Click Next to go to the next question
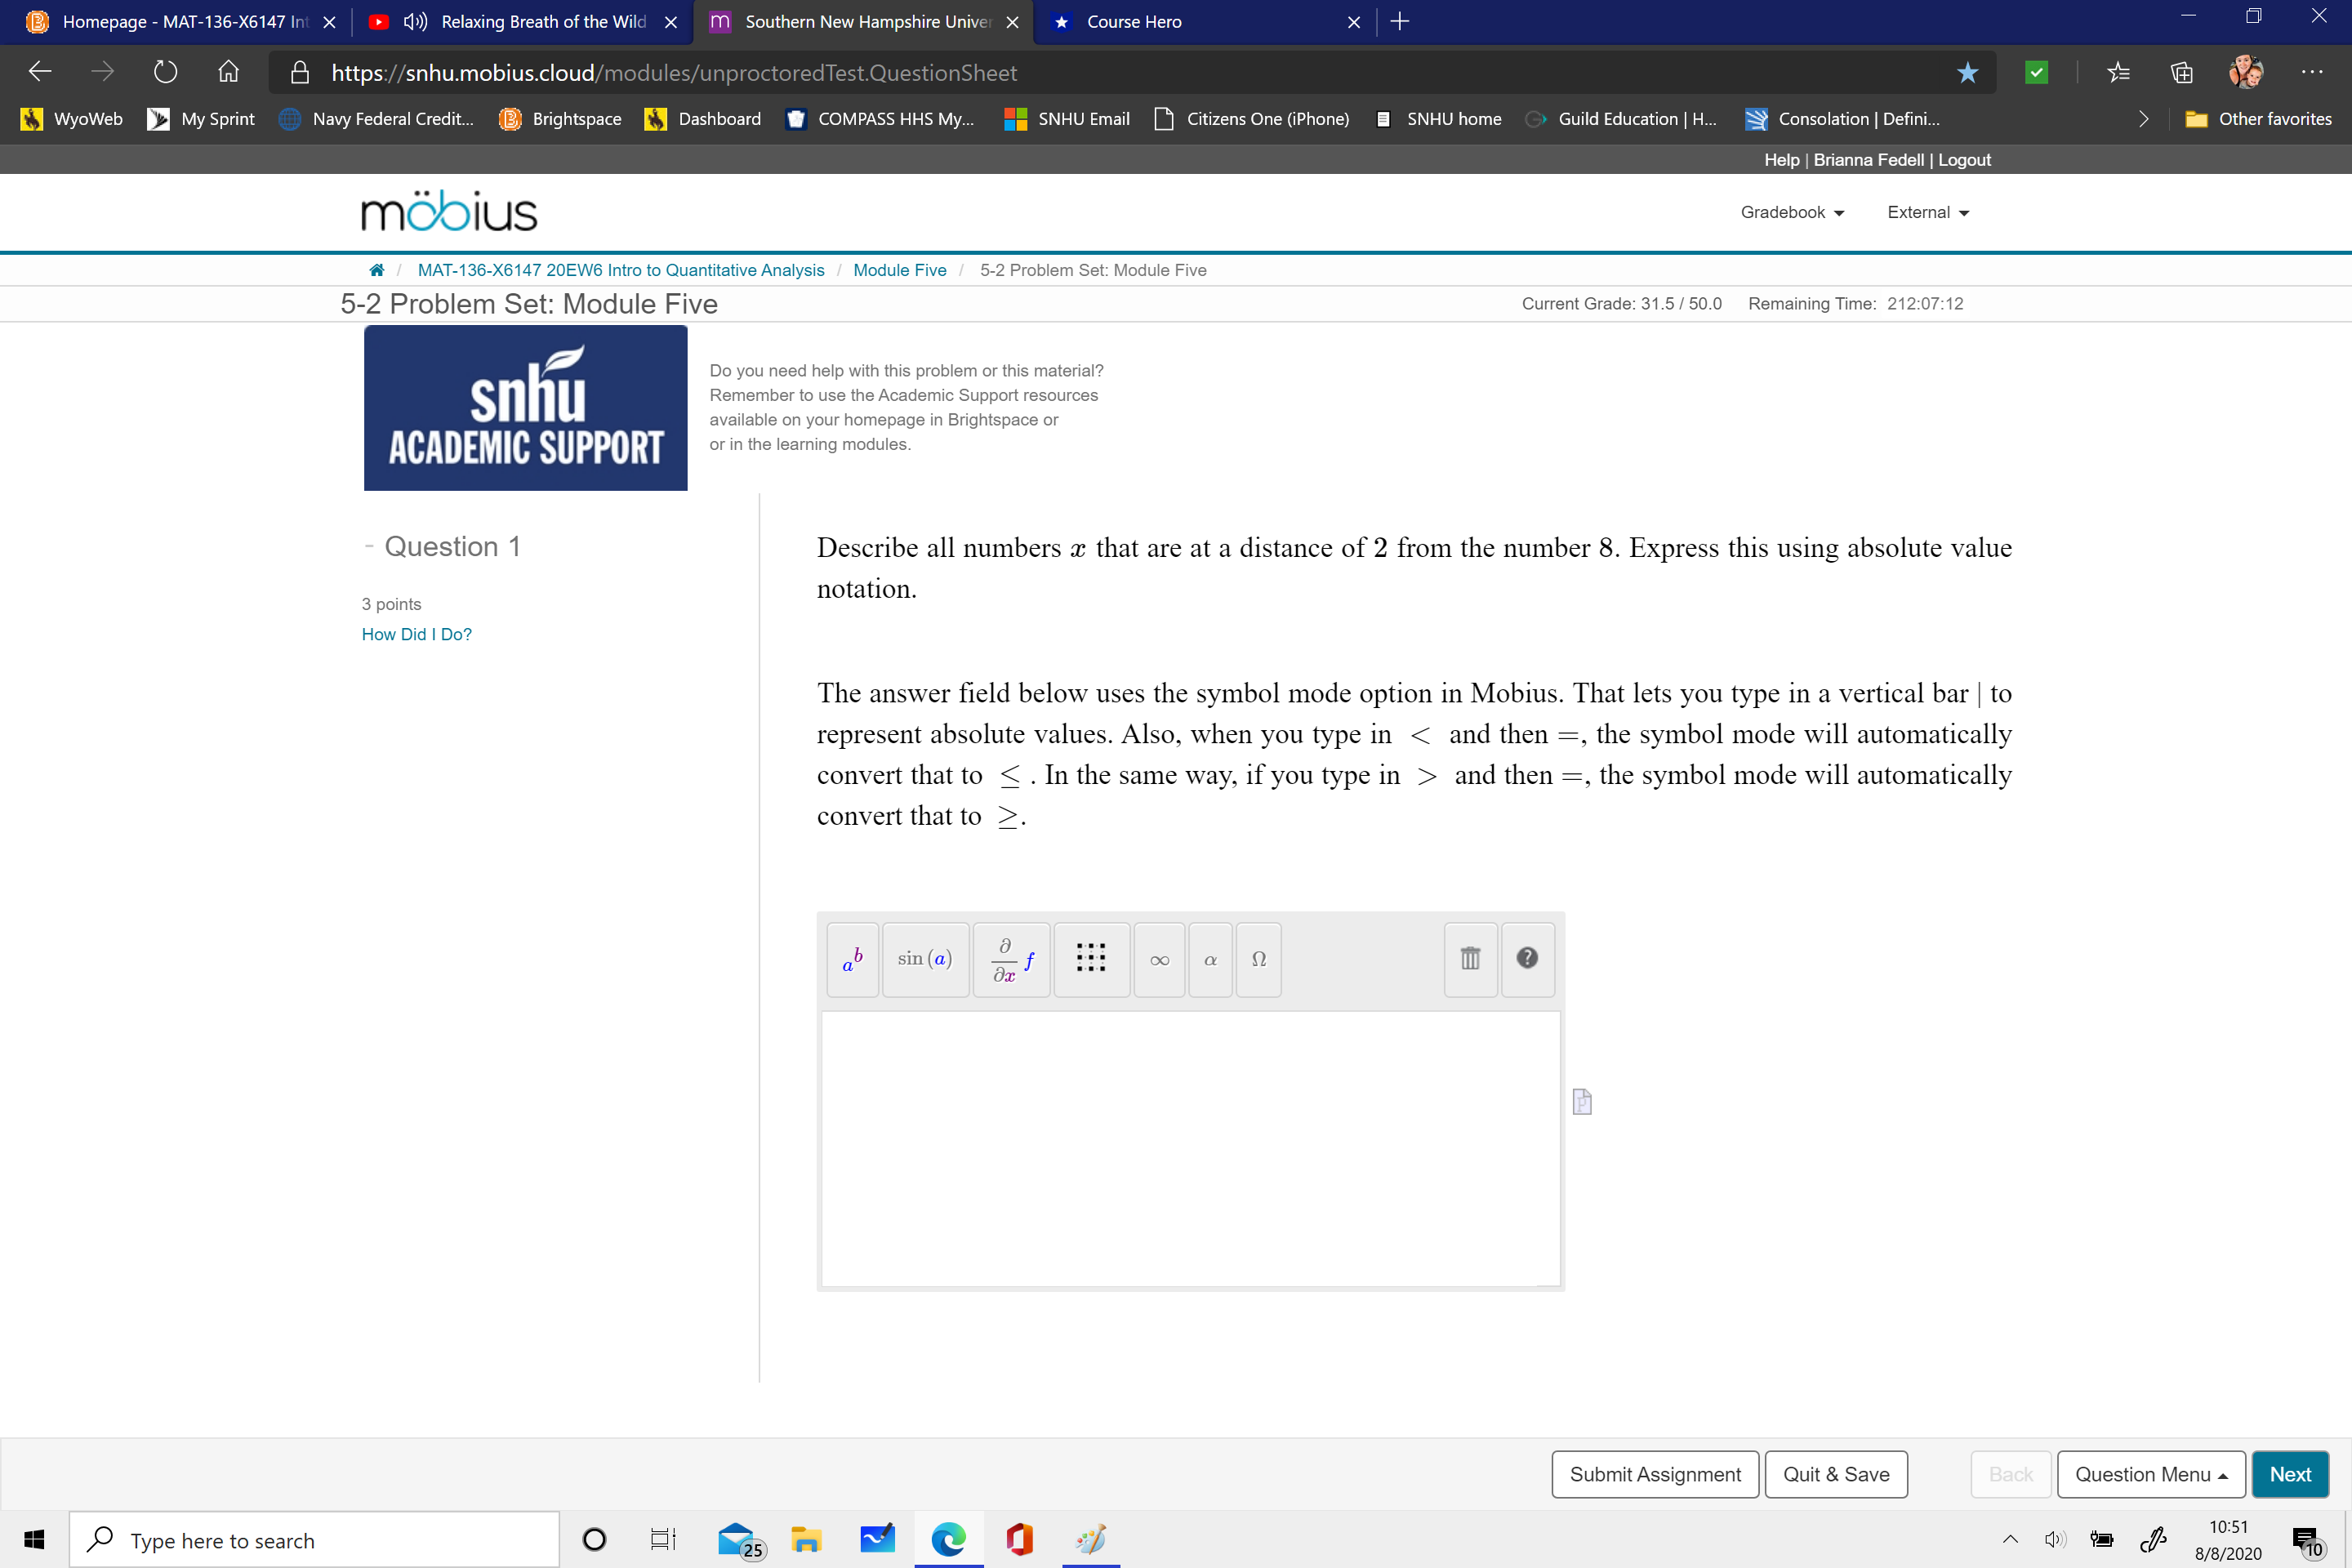This screenshot has height=1568, width=2352. click(x=2290, y=1474)
